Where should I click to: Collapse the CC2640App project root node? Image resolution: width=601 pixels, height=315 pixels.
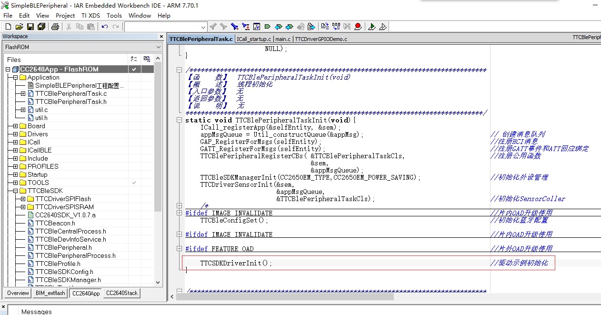(x=8, y=70)
